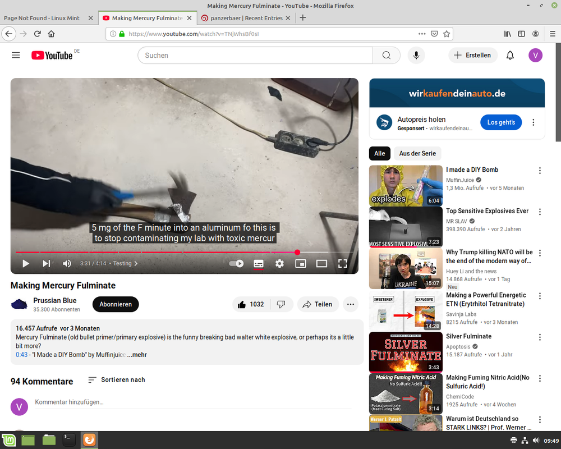The height and width of the screenshot is (449, 561).
Task: Expand the description with ...mehr
Action: pos(137,355)
